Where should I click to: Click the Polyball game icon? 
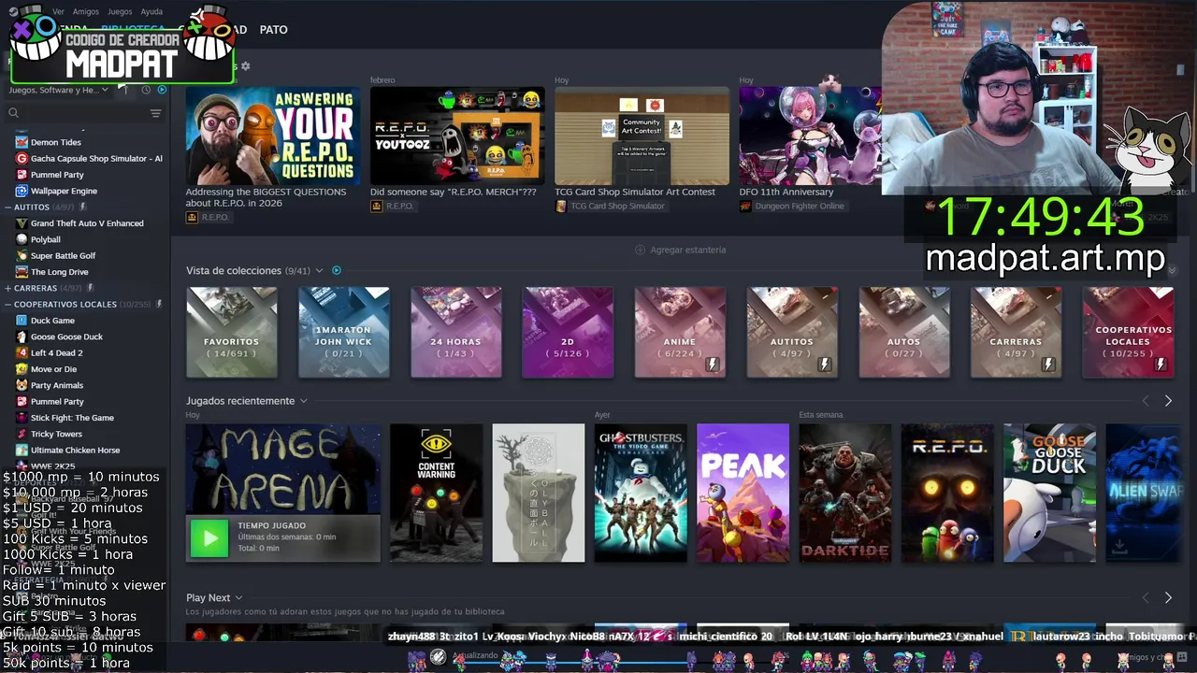(x=22, y=239)
